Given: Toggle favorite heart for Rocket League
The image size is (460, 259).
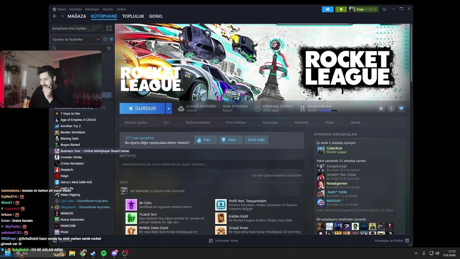Looking at the screenshot, I should coord(401,108).
